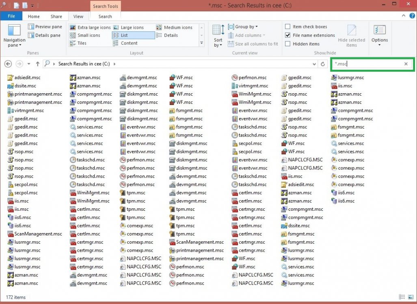Select the View ribbon tab

pos(78,17)
